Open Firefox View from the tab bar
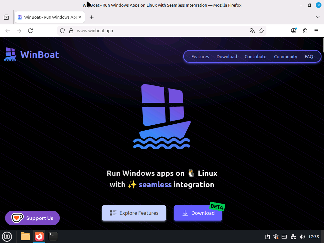The image size is (324, 243). point(6,17)
